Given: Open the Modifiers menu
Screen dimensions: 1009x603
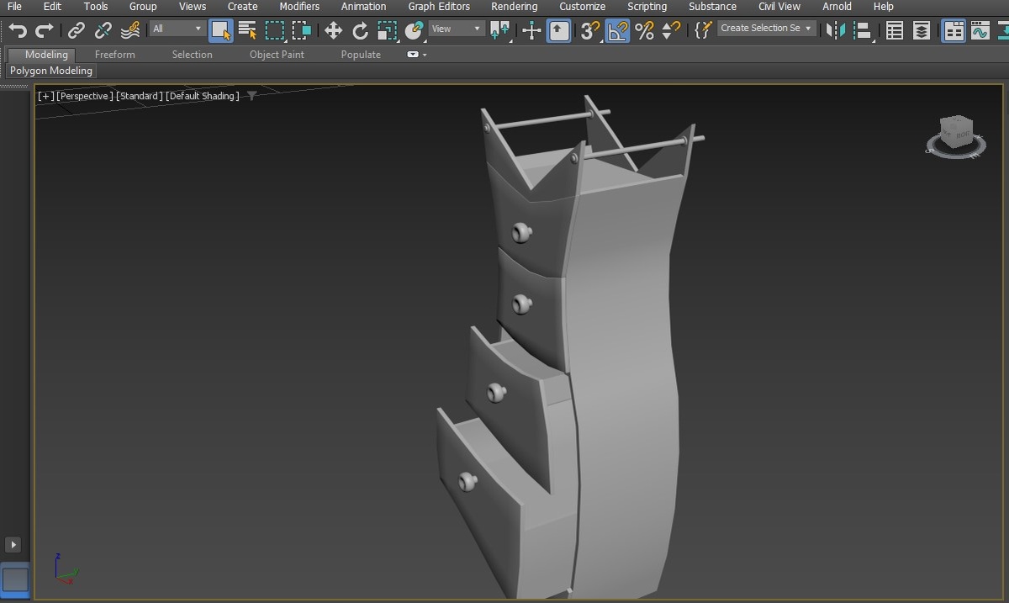Looking at the screenshot, I should pyautogui.click(x=299, y=7).
